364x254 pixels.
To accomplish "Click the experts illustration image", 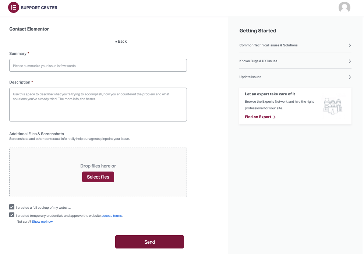I will point(333,105).
